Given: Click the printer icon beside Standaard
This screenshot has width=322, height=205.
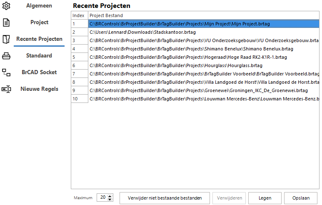Looking at the screenshot, I should click(6, 56).
